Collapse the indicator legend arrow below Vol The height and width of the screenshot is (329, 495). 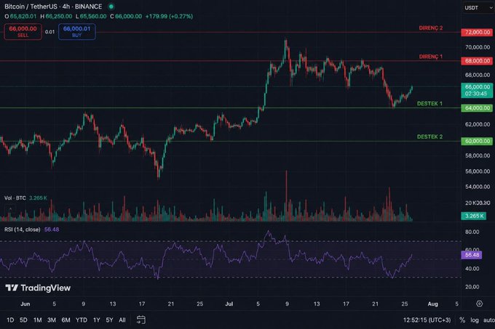pos(10,208)
